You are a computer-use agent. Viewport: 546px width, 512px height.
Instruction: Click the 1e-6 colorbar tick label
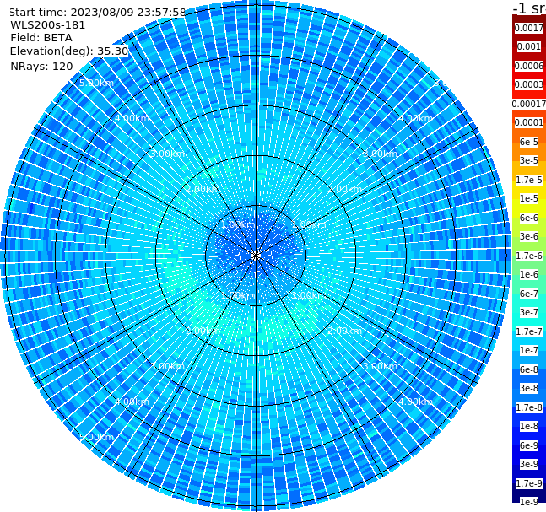(x=529, y=274)
